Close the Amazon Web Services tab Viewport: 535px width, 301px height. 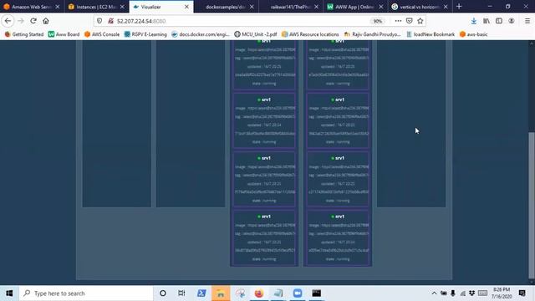pos(58,7)
